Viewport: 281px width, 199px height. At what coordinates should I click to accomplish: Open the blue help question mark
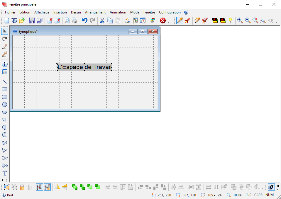(186, 12)
